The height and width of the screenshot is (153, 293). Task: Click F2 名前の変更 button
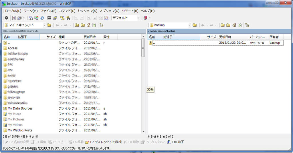click(17, 142)
